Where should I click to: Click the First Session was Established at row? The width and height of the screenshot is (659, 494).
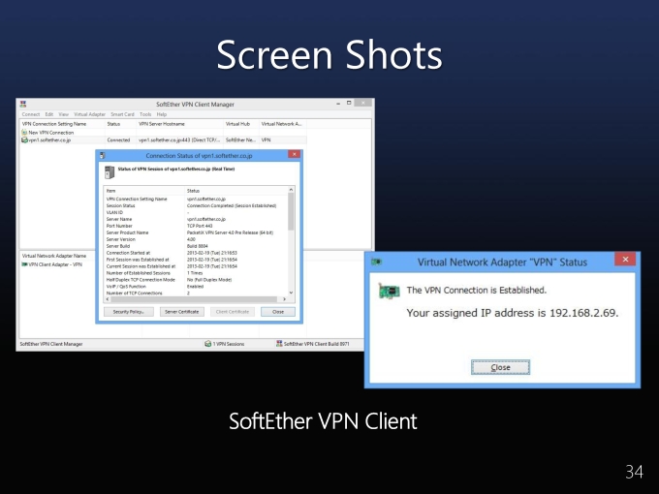coord(196,260)
